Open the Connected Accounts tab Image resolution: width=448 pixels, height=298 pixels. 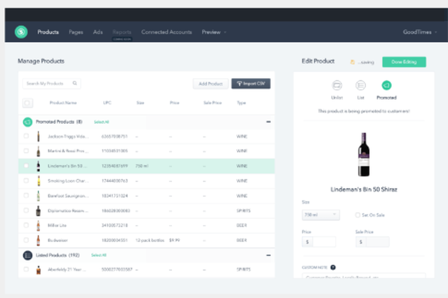coord(167,32)
